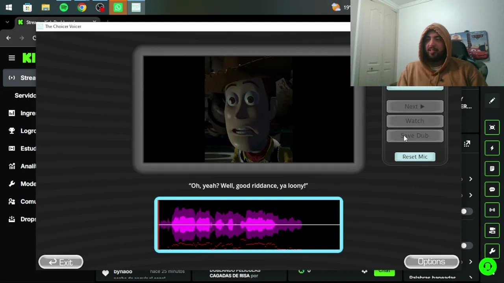
Task: Click the edit pencil icon in Kick
Action: tap(492, 101)
